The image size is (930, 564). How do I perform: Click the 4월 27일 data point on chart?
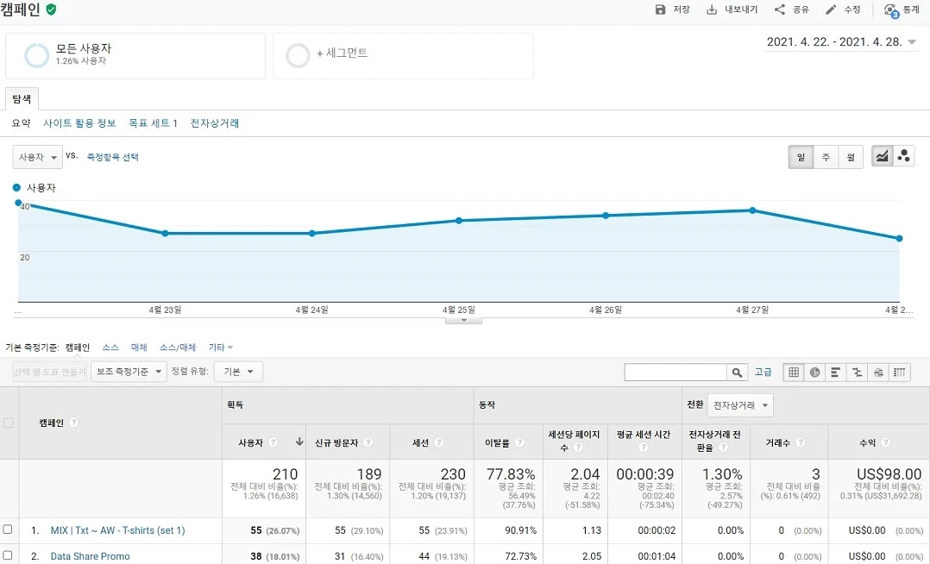pyautogui.click(x=752, y=210)
